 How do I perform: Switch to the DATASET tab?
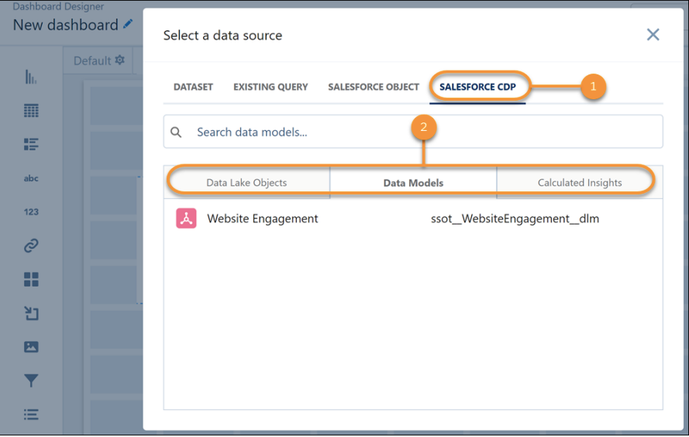click(x=193, y=87)
